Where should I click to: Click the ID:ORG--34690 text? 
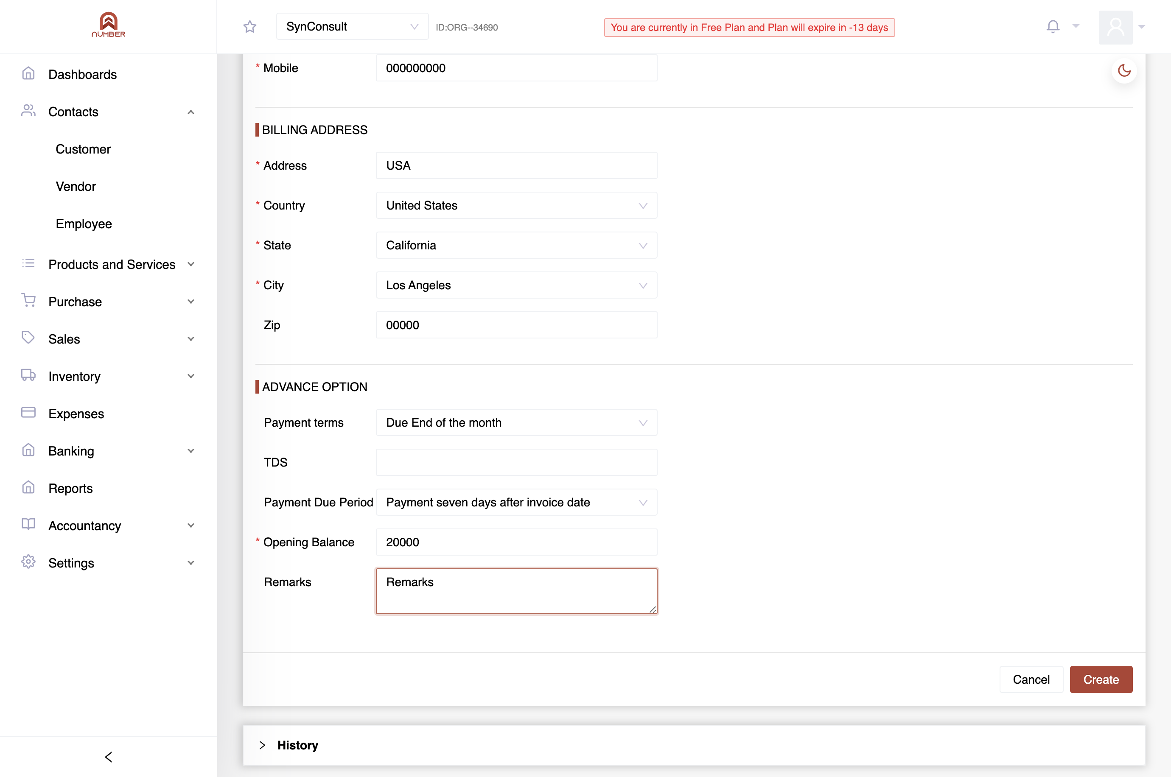(467, 28)
